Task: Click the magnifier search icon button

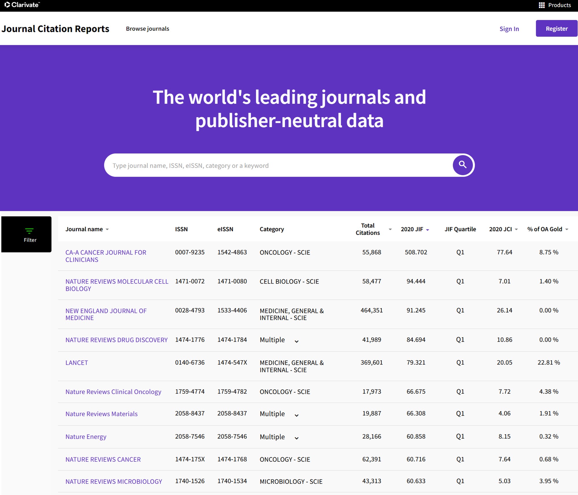Action: [x=462, y=165]
